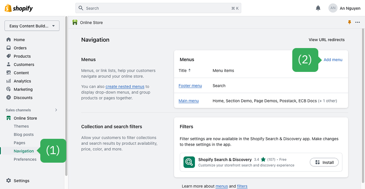Expand the Sales channels chevron
Image resolution: width=365 pixels, height=189 pixels.
click(x=56, y=110)
